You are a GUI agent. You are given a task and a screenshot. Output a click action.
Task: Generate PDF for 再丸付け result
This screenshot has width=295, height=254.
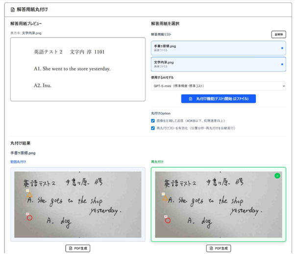[x=219, y=248]
